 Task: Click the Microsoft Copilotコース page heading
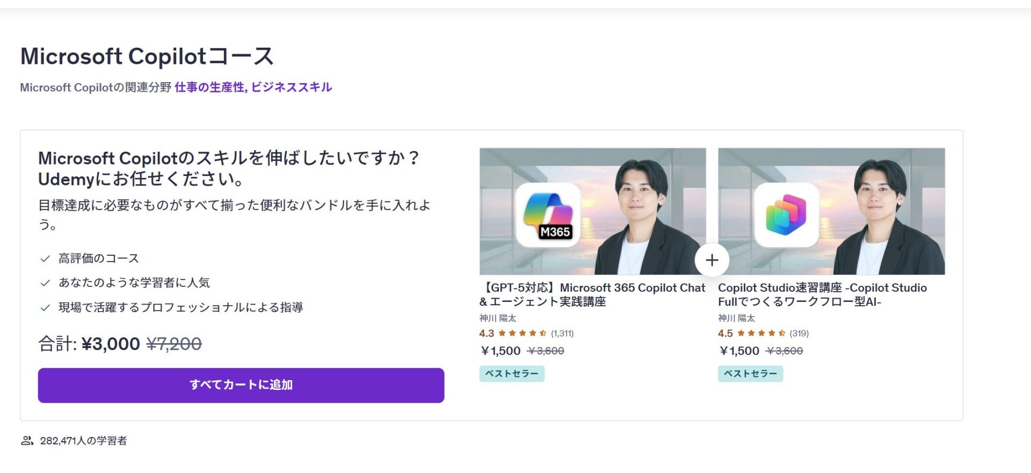coord(147,56)
